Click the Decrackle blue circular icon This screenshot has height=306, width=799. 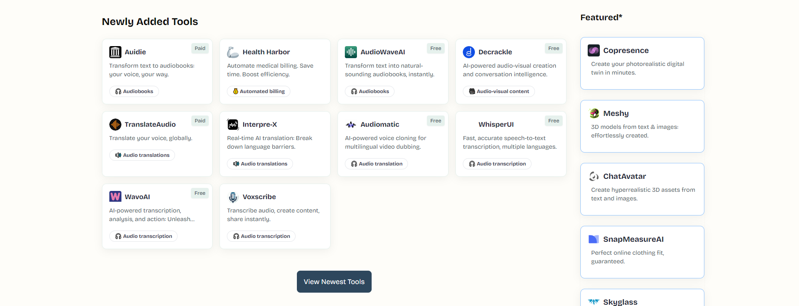[469, 52]
